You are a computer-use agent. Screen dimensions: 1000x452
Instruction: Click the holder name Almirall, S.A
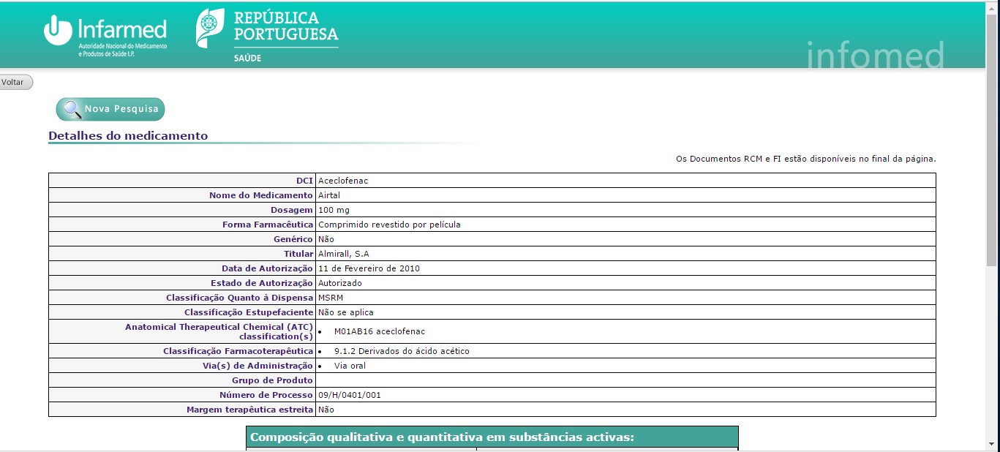coord(343,254)
